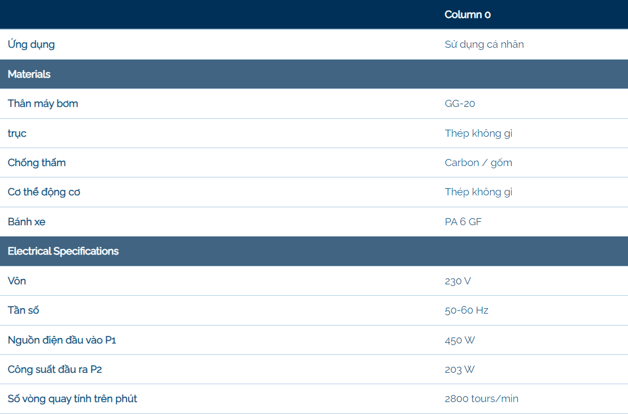
Task: Select the Bánh xe row label
Action: tap(27, 222)
